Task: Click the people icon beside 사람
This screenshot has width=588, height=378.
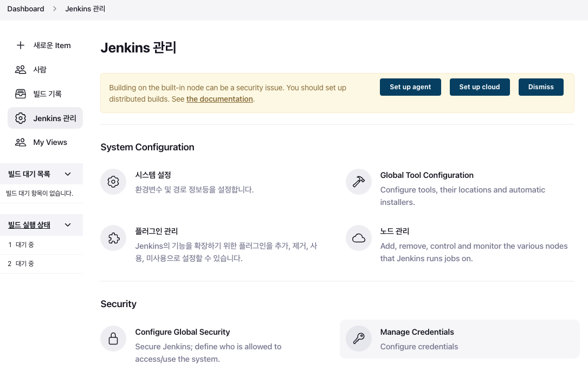Action: pos(21,70)
